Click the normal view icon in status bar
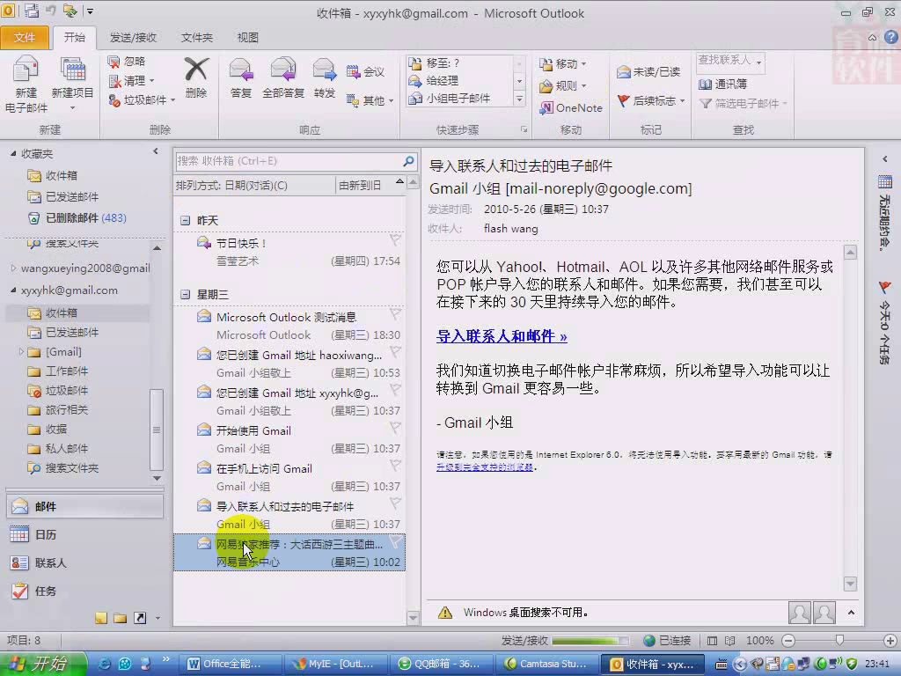The image size is (901, 676). [712, 641]
